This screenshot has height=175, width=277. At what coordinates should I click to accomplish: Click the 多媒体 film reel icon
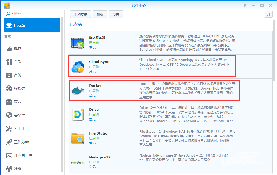pyautogui.click(x=9, y=88)
